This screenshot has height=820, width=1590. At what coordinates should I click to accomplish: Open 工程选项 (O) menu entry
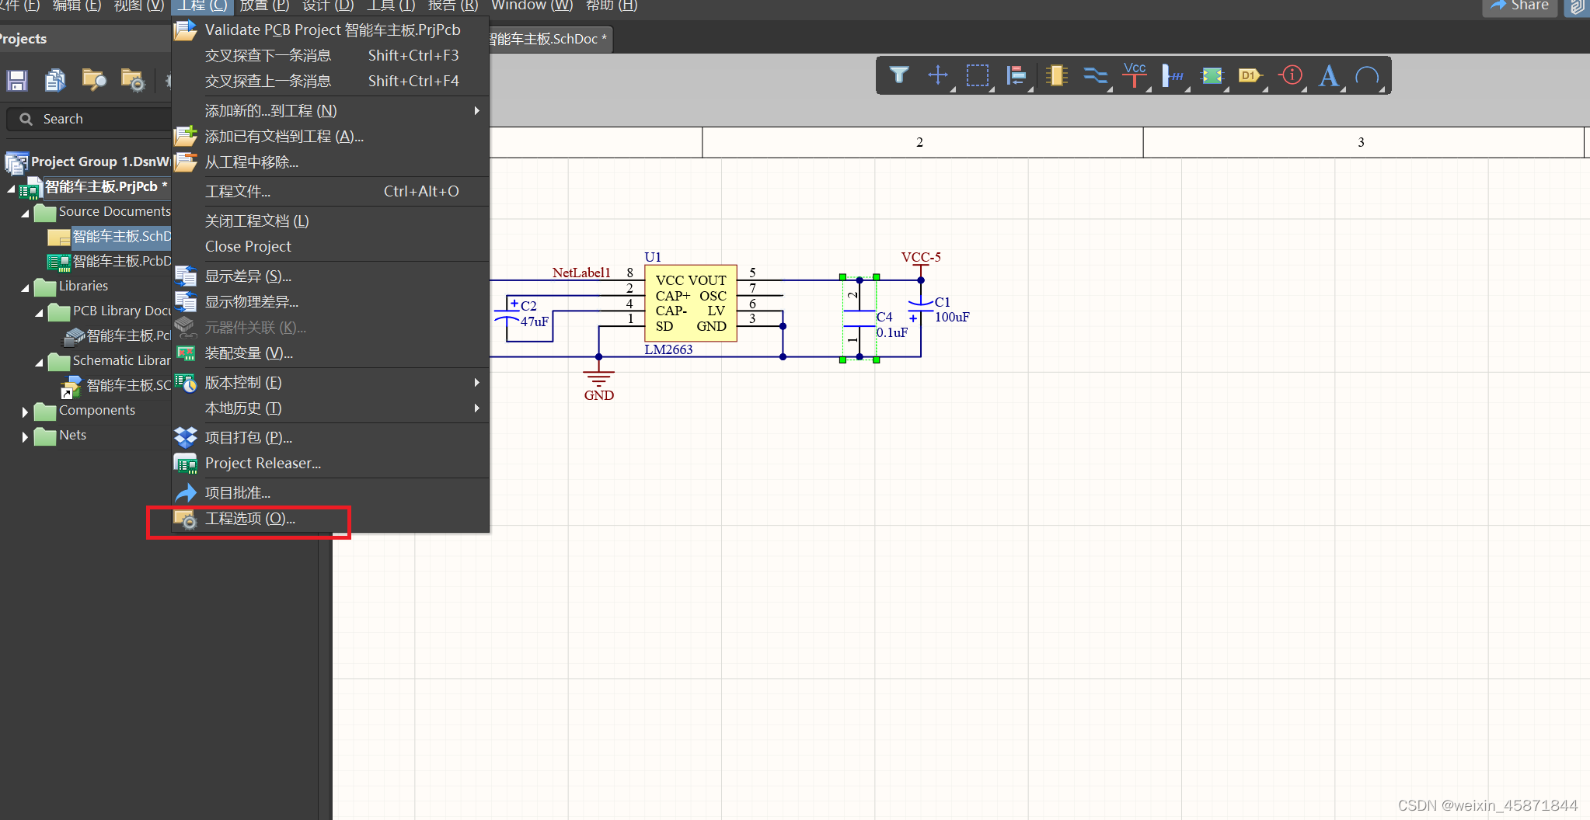coord(249,519)
